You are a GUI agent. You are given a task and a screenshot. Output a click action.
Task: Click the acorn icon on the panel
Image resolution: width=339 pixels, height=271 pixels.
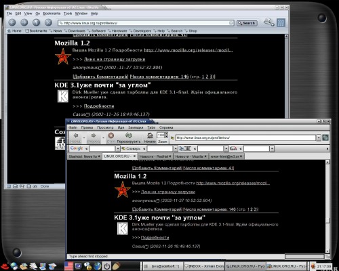coord(116,266)
